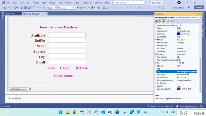Click the Hot Reload flame icon
206x116 pixels.
[92, 8]
